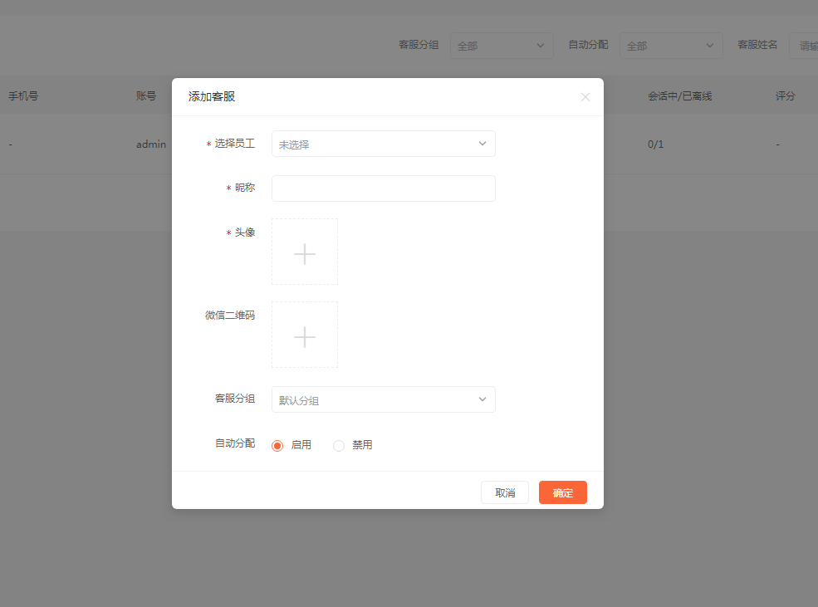Image resolution: width=818 pixels, height=607 pixels.
Task: Open the 客服分组 filter dropdown in background page
Action: (502, 46)
